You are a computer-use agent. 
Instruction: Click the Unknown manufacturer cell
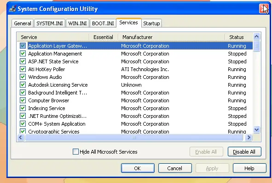coord(131,85)
